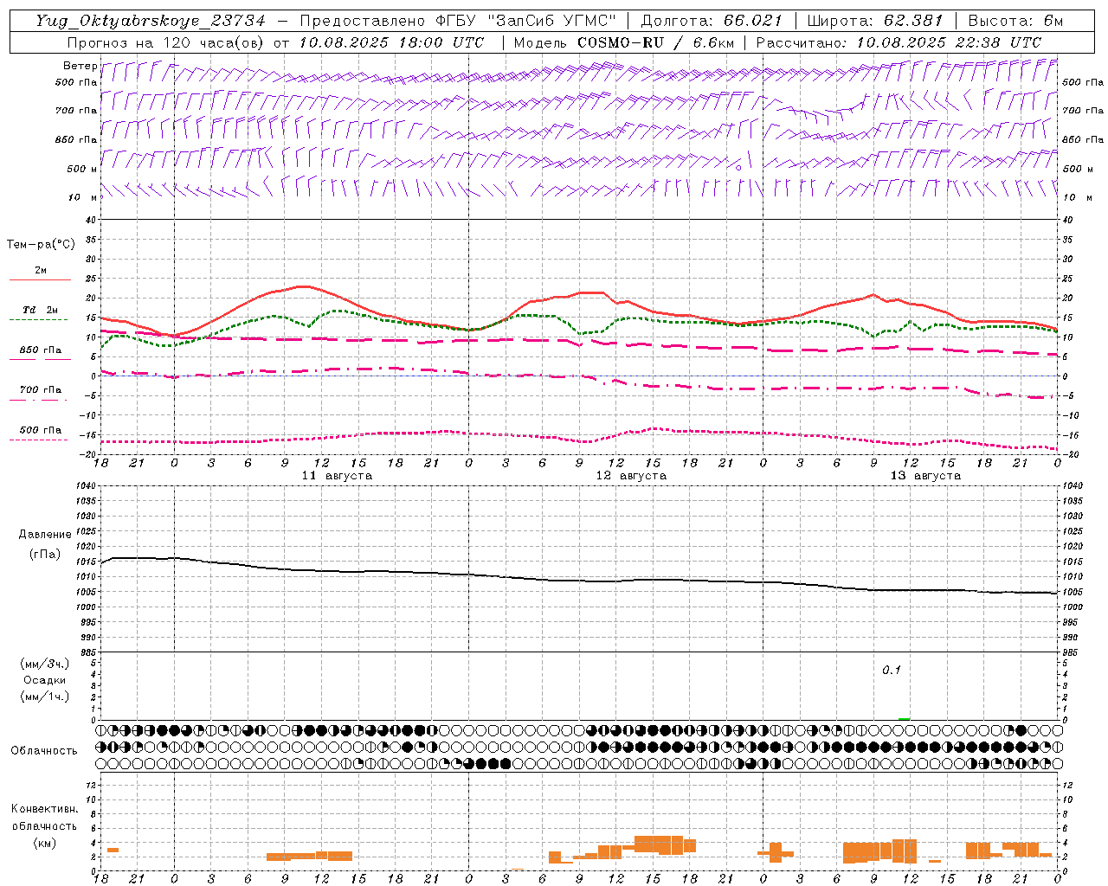Click the station title Yug_Oktyabrskoye_23734
The height and width of the screenshot is (886, 1108).
tap(151, 21)
